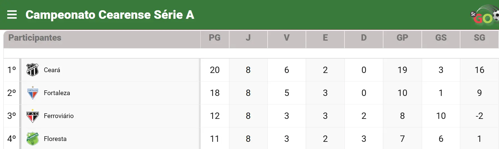This screenshot has width=499, height=149.
Task: Sort by the PG points column
Action: 214,38
